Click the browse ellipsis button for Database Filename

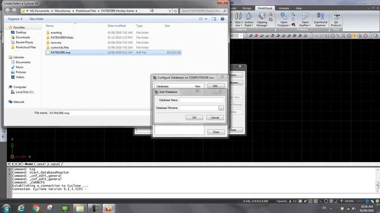click(x=221, y=108)
